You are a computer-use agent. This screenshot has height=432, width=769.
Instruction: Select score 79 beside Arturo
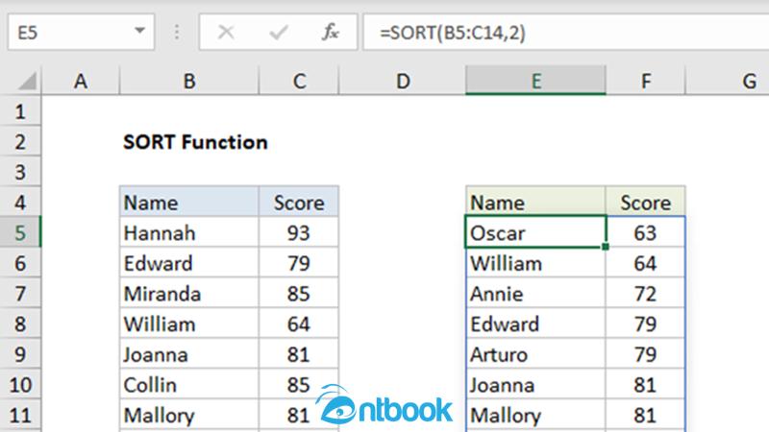coord(645,354)
